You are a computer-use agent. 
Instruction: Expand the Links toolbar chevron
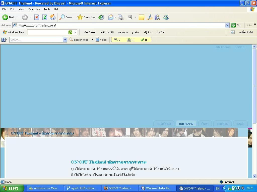point(255,24)
